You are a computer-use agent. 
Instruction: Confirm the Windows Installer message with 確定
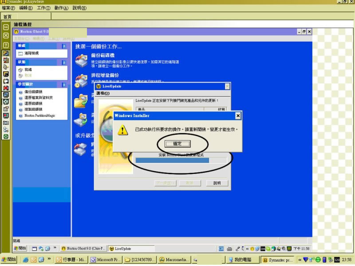tap(177, 144)
